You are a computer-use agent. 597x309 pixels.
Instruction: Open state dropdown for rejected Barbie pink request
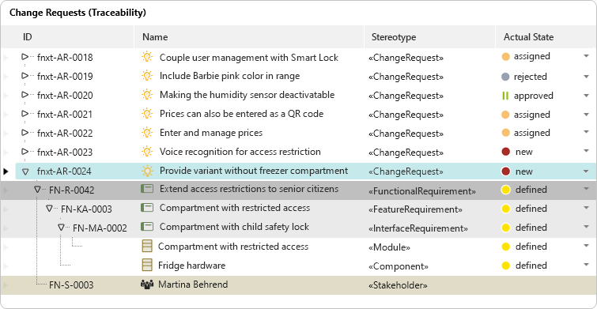[x=587, y=77]
